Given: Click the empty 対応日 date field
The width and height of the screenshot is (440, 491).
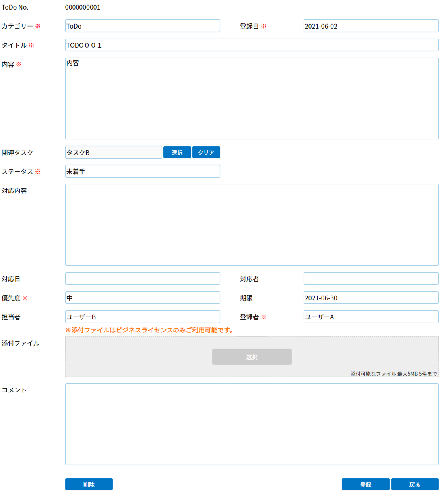Looking at the screenshot, I should (x=142, y=279).
